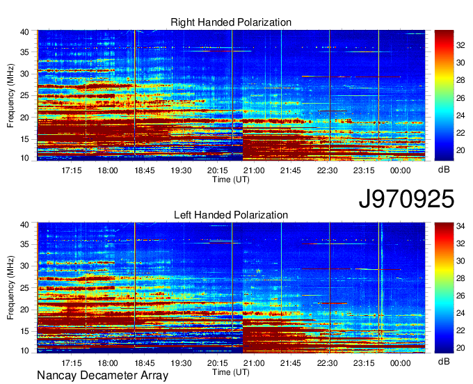Click 22:30 tick on top time axis

click(x=328, y=170)
